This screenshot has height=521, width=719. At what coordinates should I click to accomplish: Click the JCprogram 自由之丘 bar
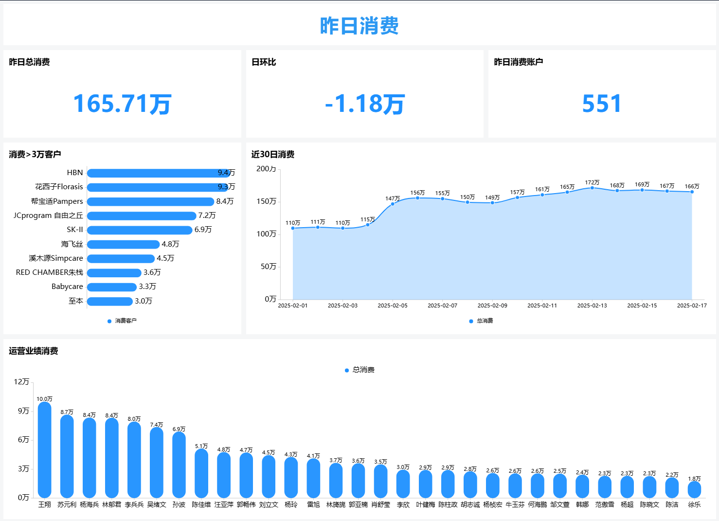142,216
